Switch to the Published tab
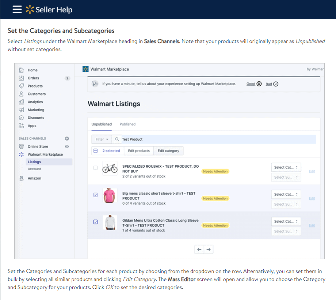336x300 pixels. pos(127,124)
